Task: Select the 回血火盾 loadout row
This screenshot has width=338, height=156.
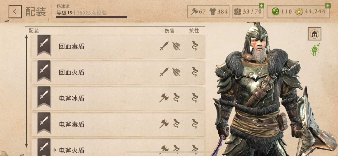Action: [118, 72]
